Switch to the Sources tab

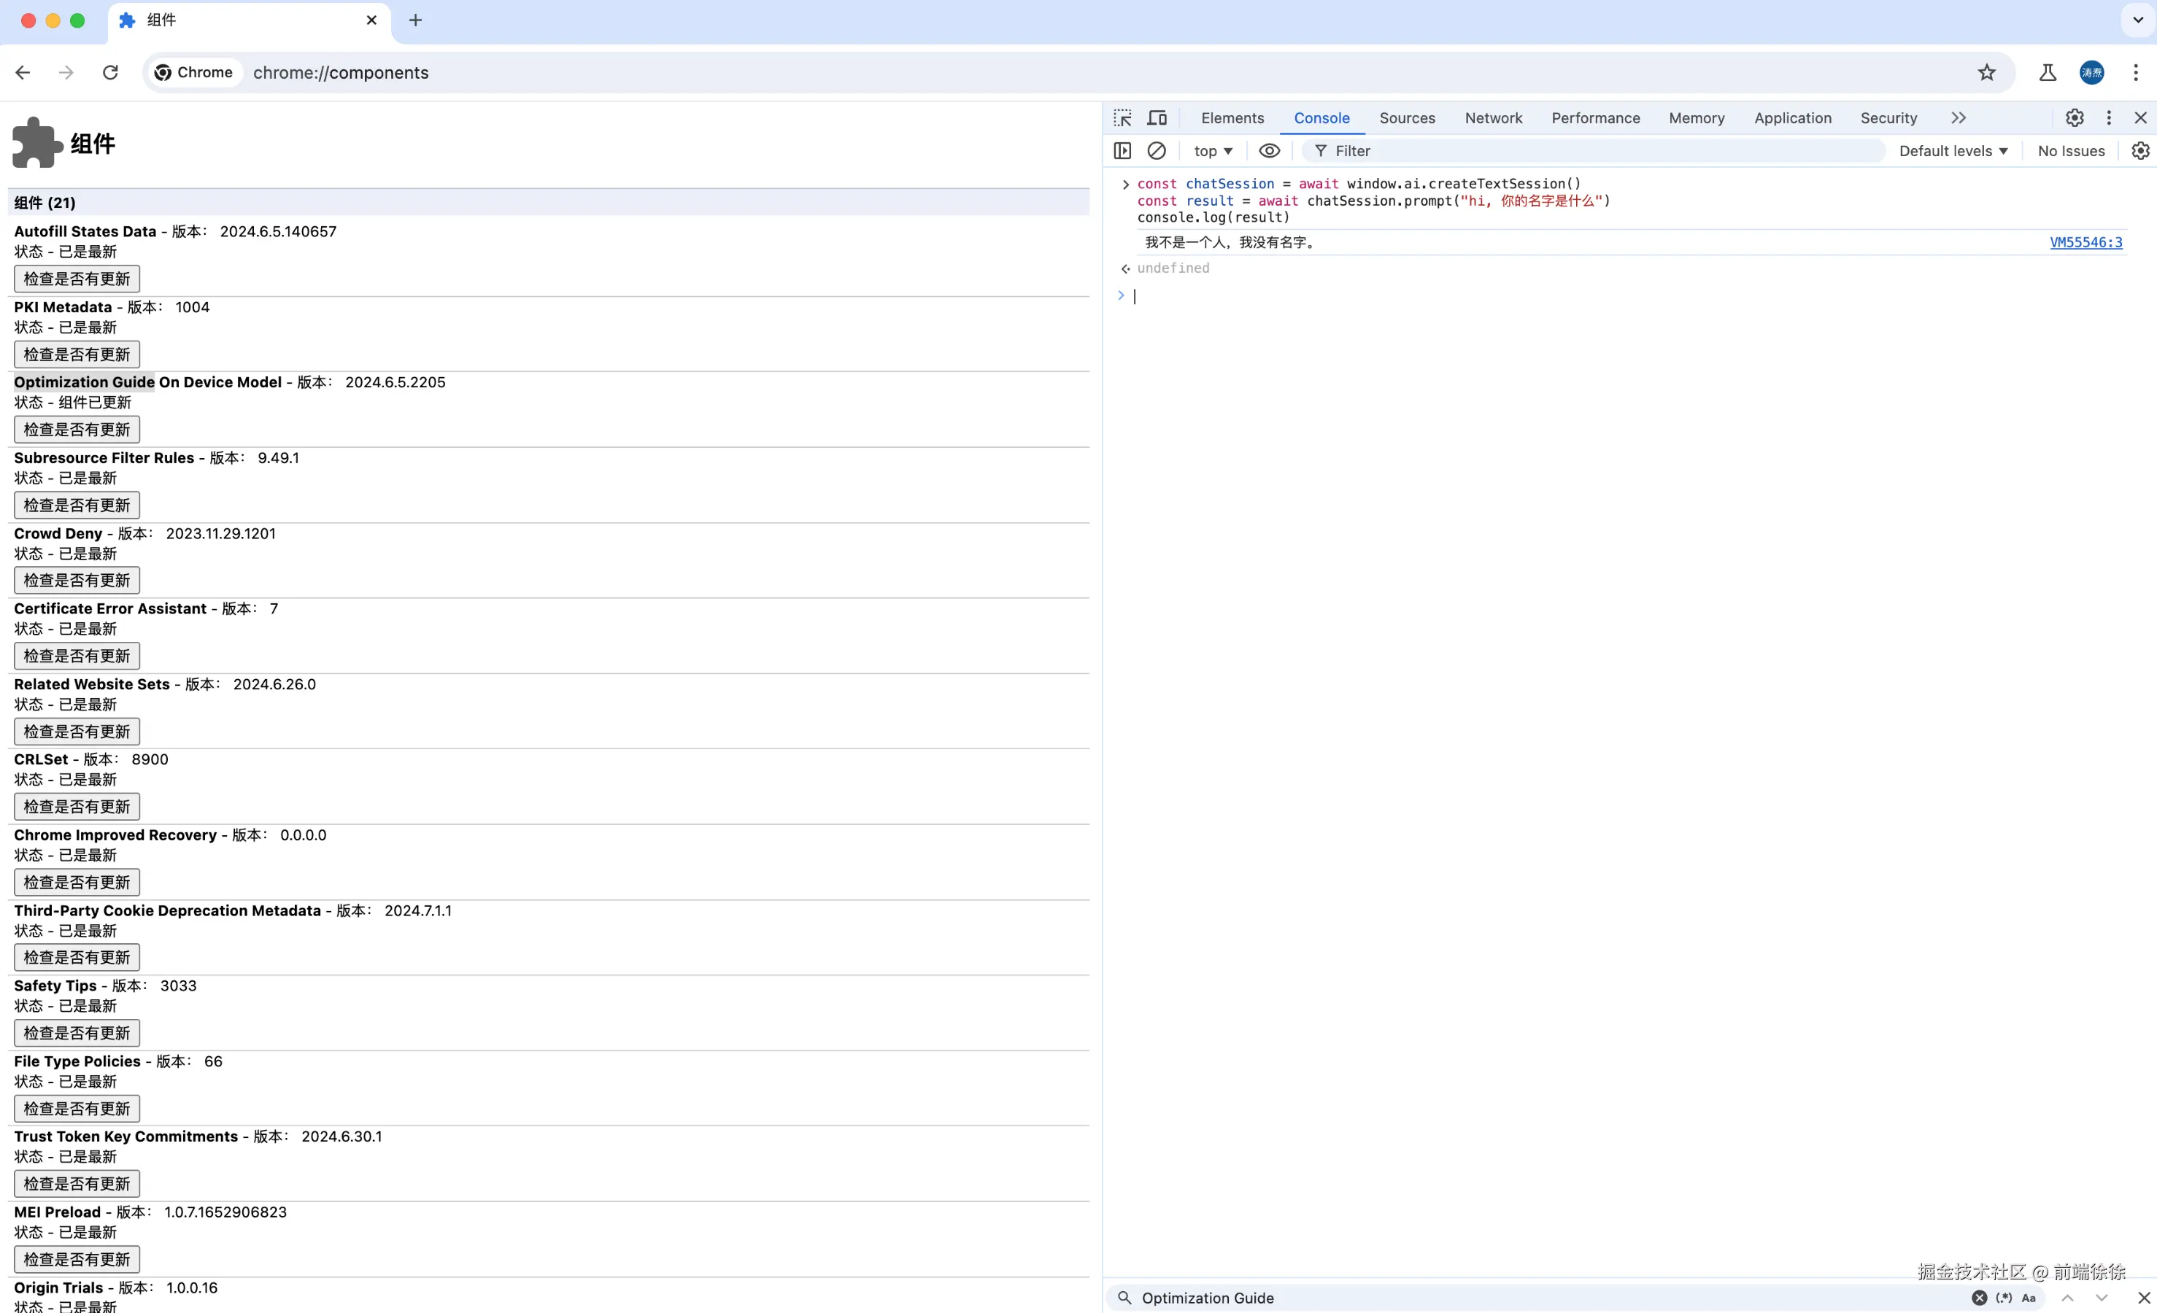pyautogui.click(x=1407, y=118)
